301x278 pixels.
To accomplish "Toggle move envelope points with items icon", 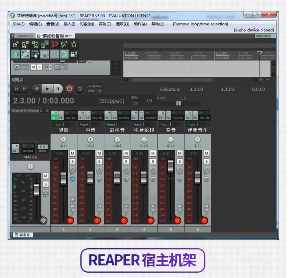I will point(45,54).
